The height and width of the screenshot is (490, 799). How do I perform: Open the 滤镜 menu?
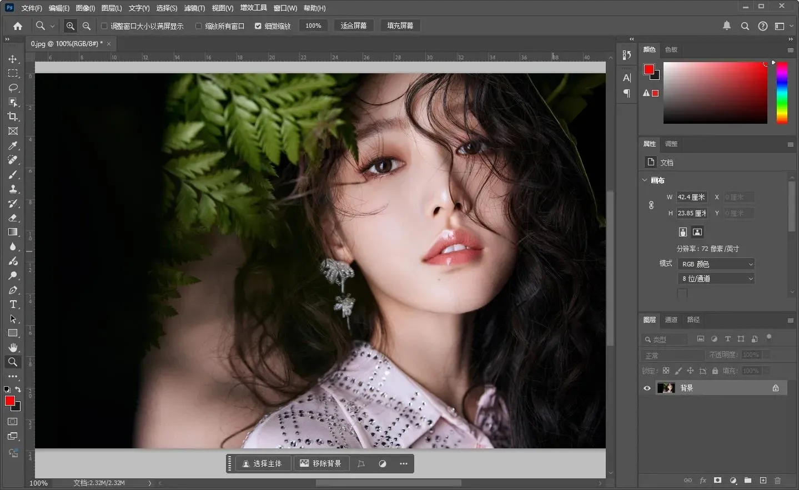coord(194,8)
